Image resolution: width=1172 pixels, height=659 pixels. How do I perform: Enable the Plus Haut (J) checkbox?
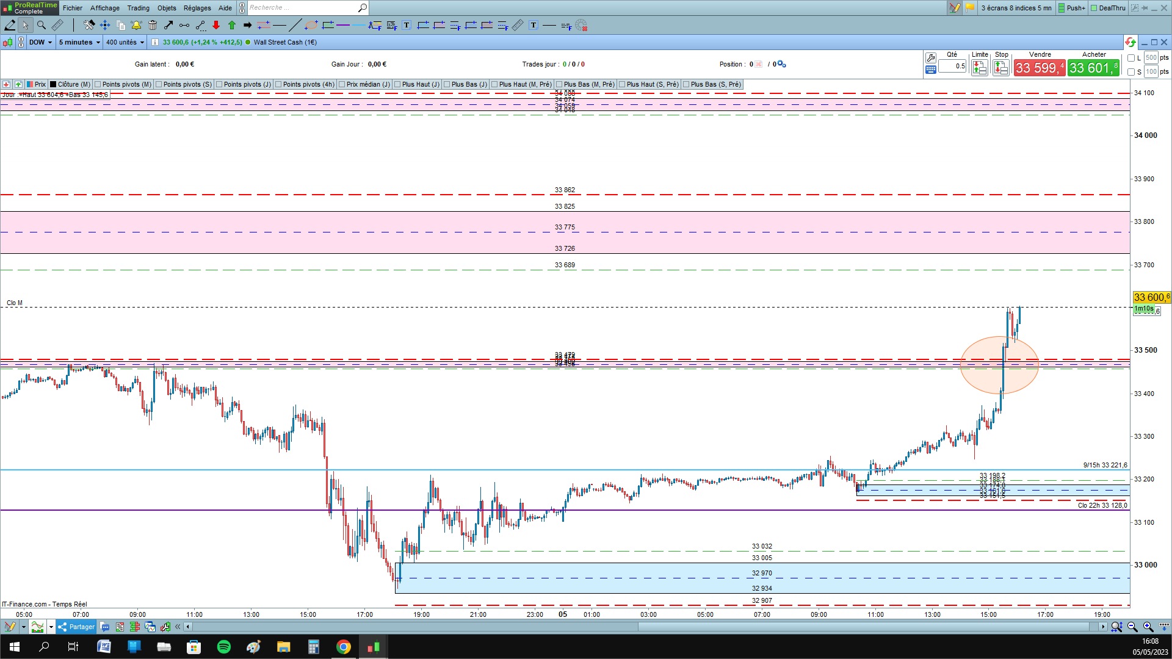pos(397,84)
